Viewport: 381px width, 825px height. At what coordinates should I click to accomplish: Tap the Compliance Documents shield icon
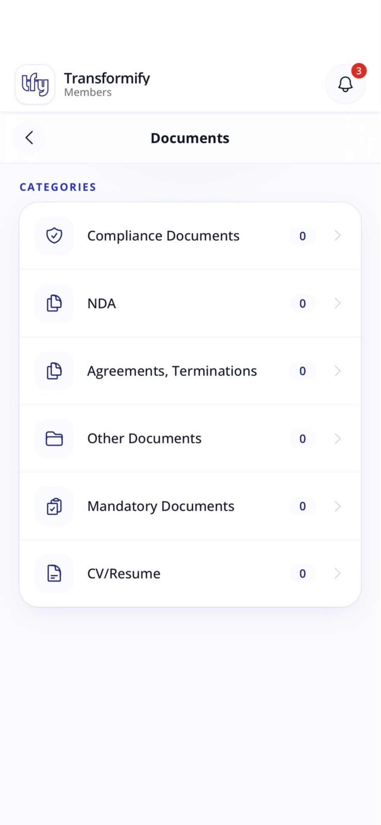54,236
